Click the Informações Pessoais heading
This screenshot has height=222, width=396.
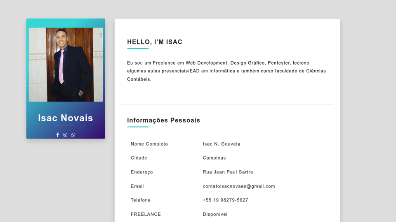coord(163,120)
